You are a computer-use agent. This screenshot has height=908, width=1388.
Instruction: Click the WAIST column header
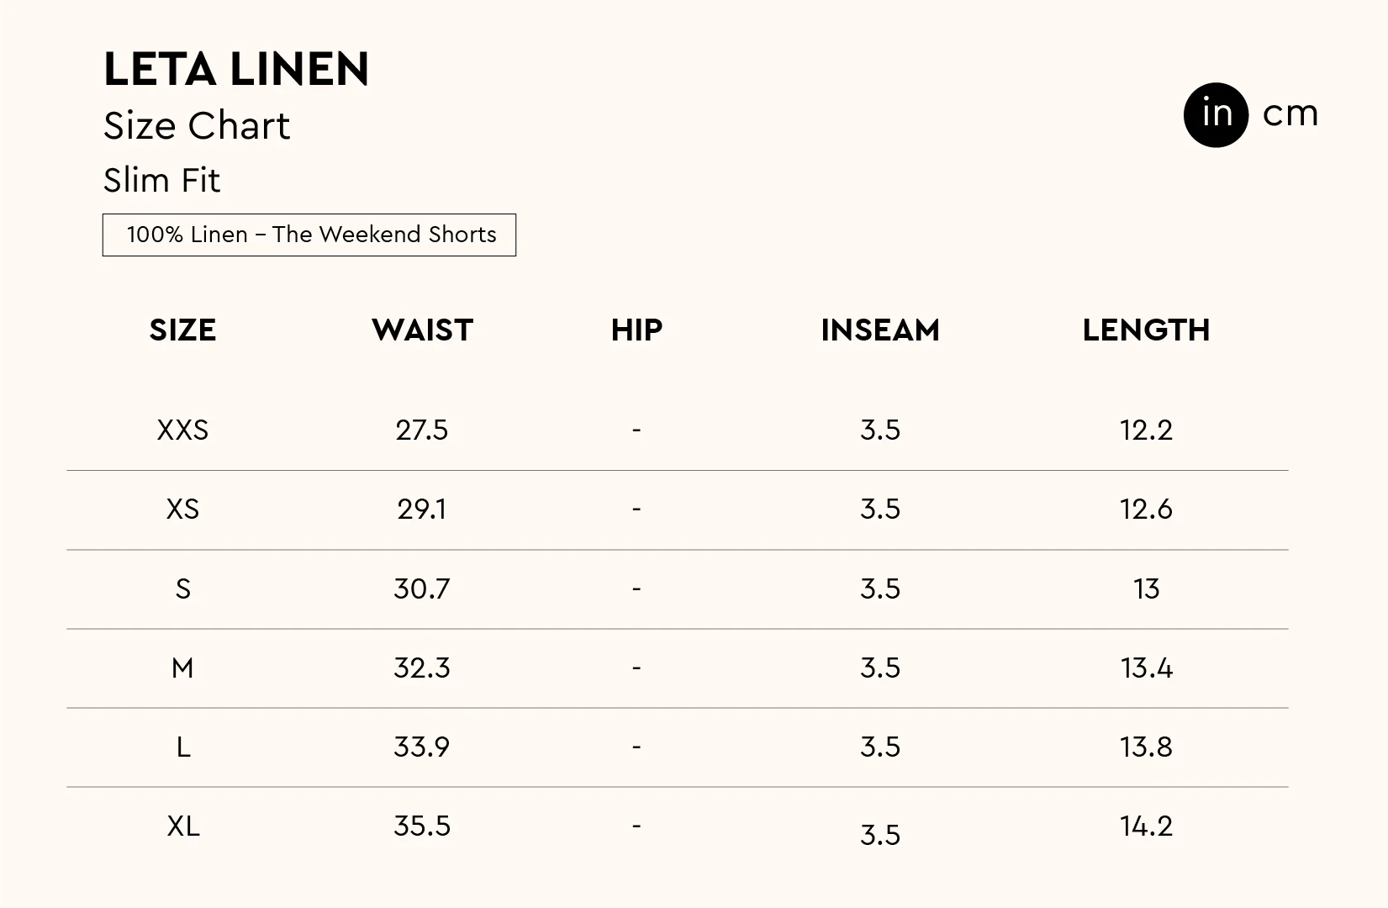tap(422, 330)
